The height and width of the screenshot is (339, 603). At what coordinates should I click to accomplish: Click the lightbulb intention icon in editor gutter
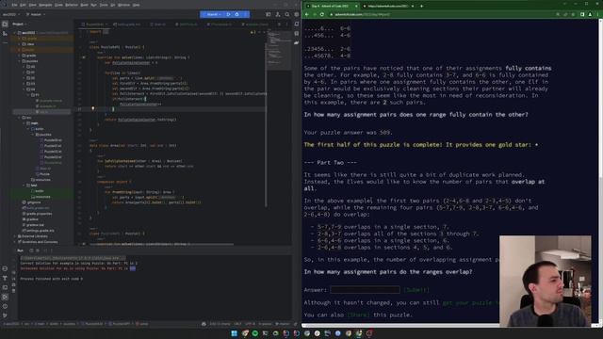pyautogui.click(x=92, y=109)
